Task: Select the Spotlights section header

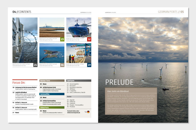Action: tap(79, 80)
